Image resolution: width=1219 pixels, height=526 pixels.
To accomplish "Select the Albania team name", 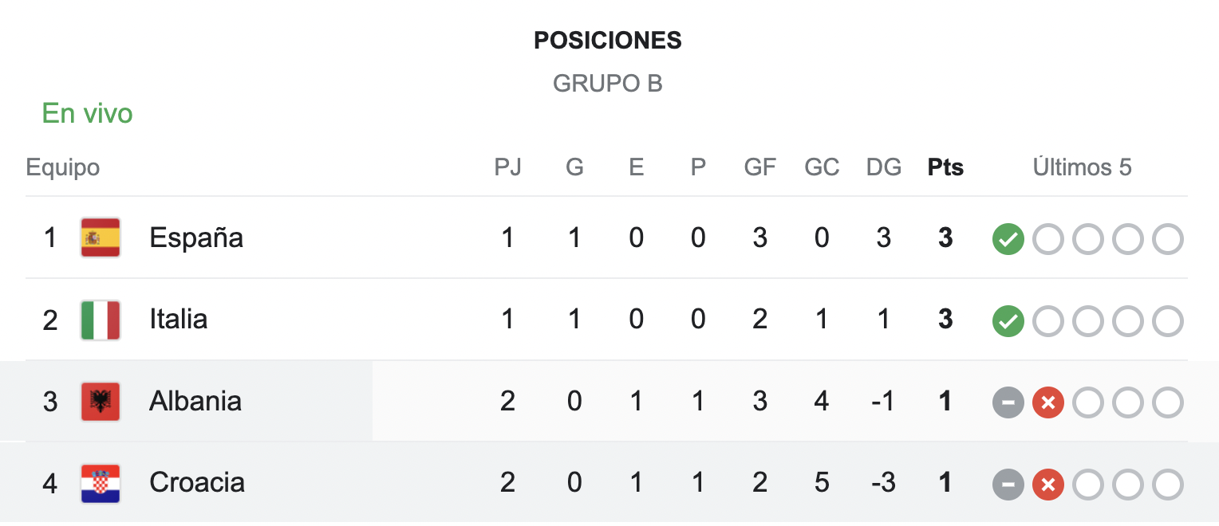I will (195, 401).
